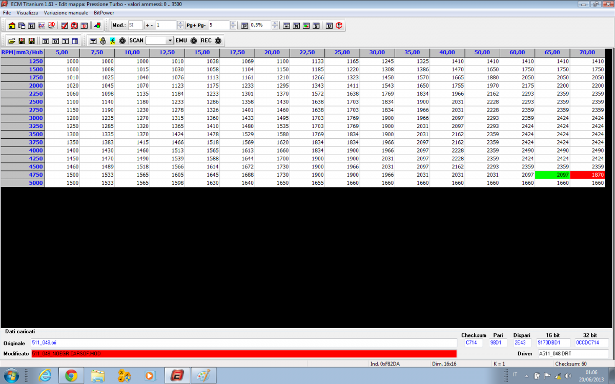Open the 3D map view
The image size is (615, 384).
pyautogui.click(x=52, y=25)
